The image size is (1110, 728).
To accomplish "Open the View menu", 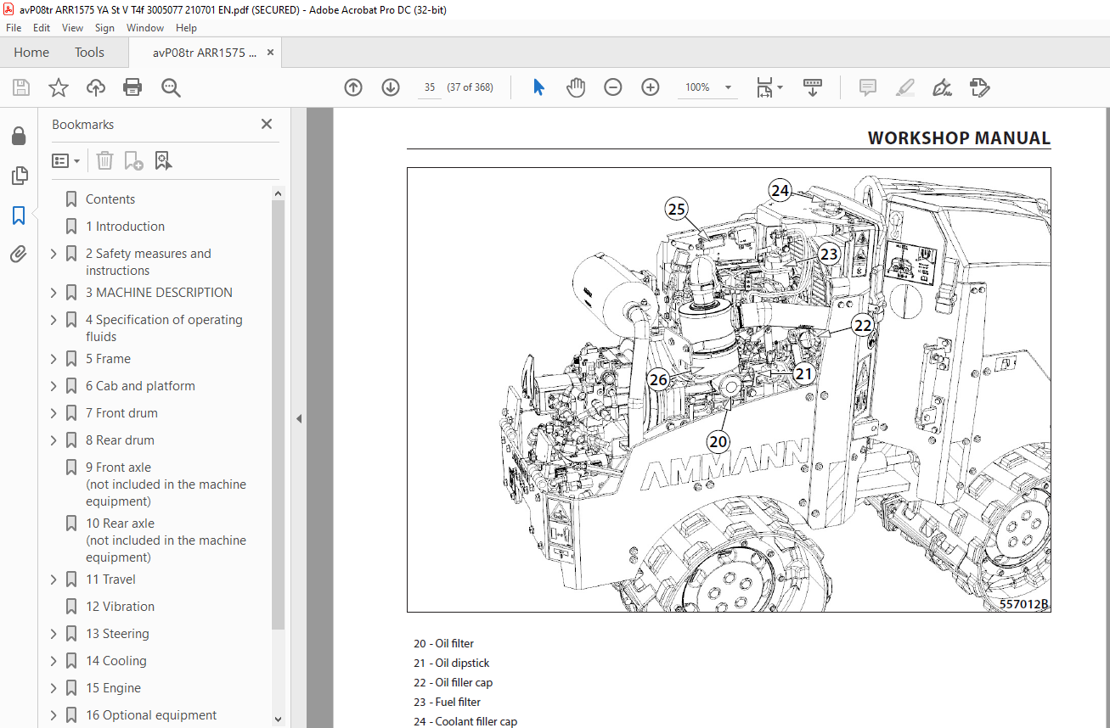I will tap(73, 28).
